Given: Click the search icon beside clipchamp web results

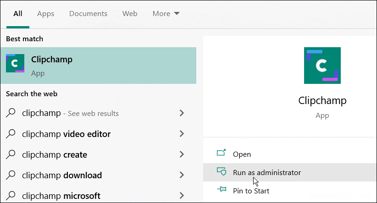Looking at the screenshot, I should point(11,113).
